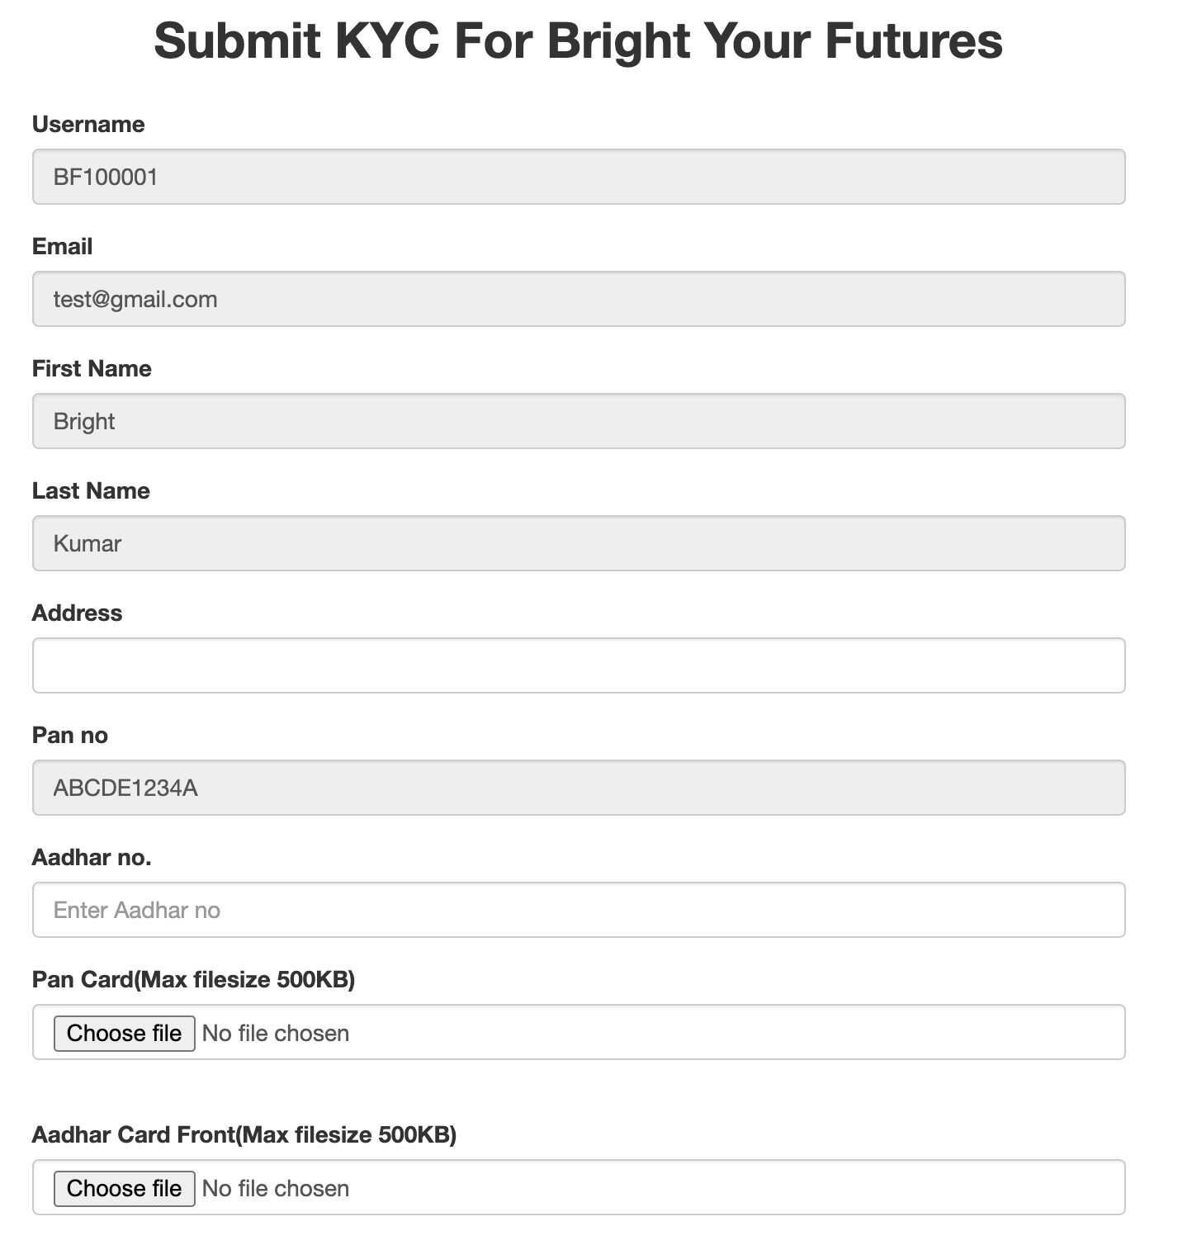
Task: Select the First Name field containing Bright
Action: pos(578,421)
